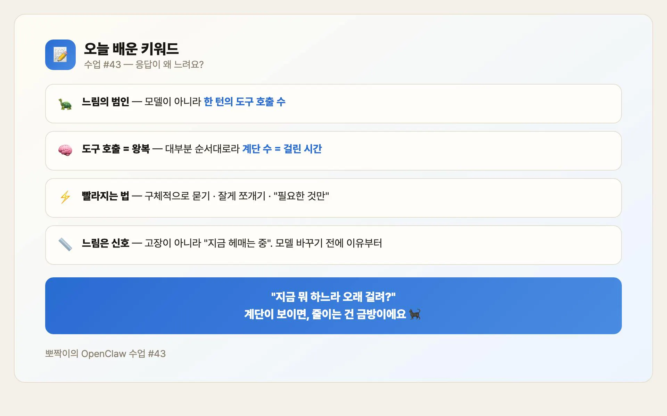
Task: Click the text '대부분 순서대로라'
Action: point(203,149)
